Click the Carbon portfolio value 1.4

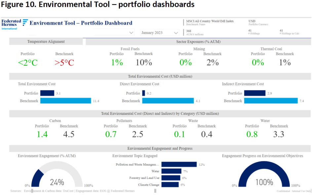[42, 134]
